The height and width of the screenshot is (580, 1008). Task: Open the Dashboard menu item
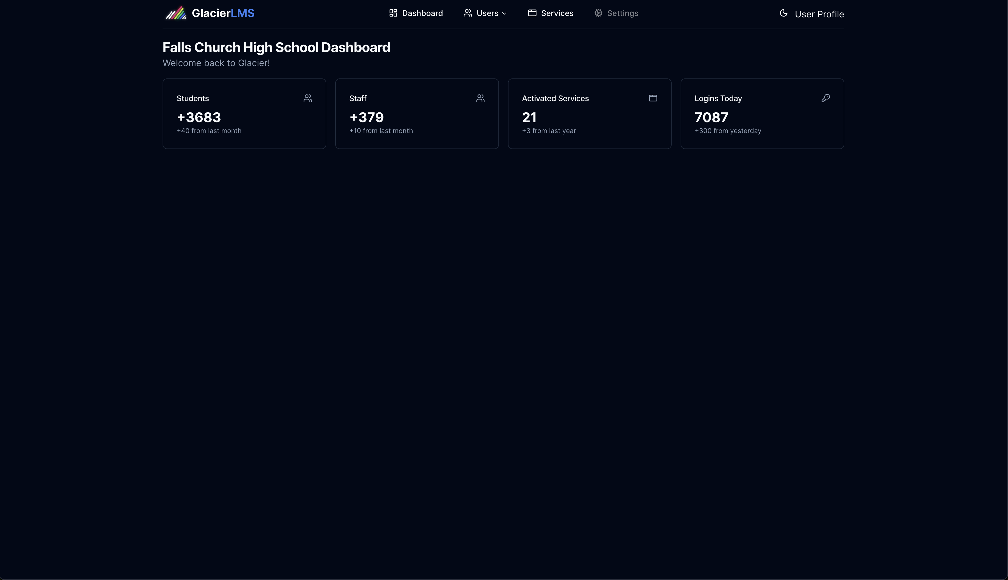[422, 13]
